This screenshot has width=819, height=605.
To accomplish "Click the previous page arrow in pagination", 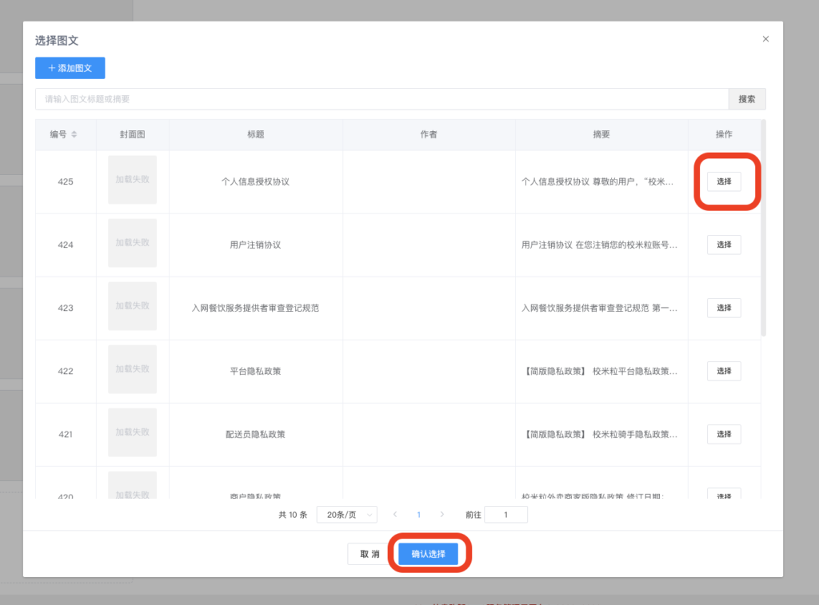I will pos(396,514).
